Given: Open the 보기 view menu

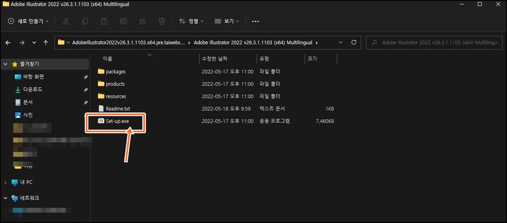Looking at the screenshot, I should click(227, 21).
